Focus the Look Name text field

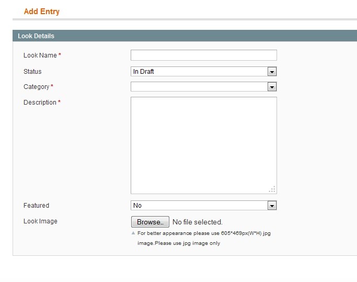[203, 55]
